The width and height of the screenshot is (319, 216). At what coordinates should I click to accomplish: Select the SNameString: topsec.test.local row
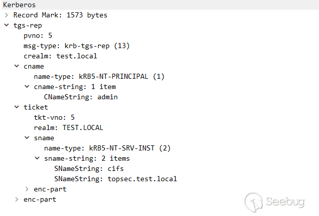pos(115,179)
